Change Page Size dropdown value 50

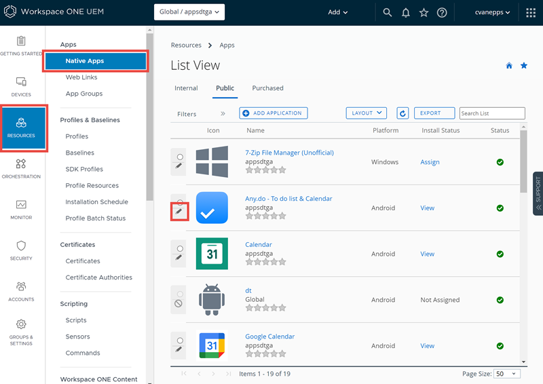(506, 374)
